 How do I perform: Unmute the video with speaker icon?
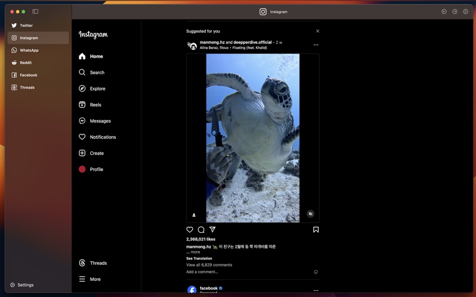pyautogui.click(x=310, y=213)
